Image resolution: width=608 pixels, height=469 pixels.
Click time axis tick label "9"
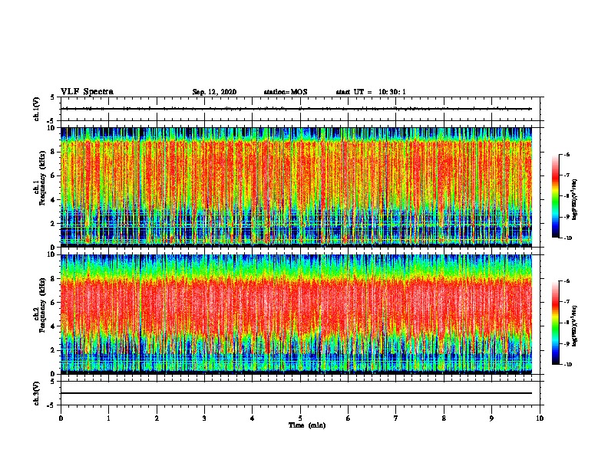pyautogui.click(x=491, y=418)
